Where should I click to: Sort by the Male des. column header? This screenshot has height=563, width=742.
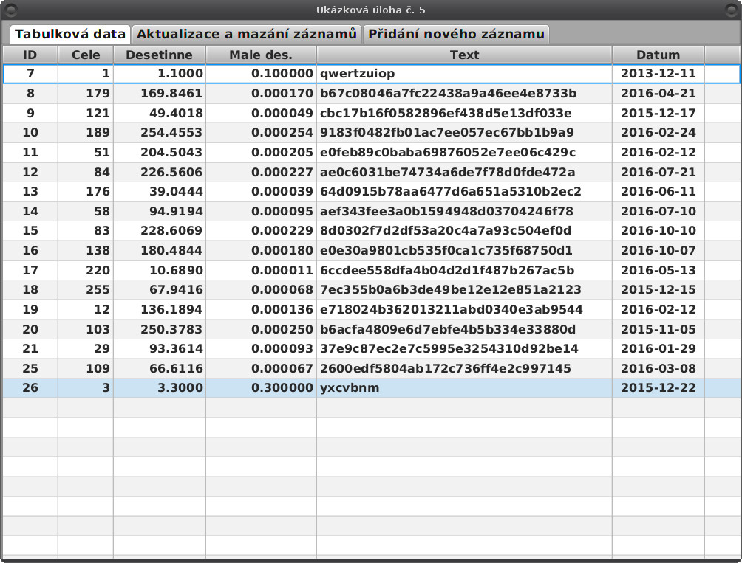(x=261, y=55)
